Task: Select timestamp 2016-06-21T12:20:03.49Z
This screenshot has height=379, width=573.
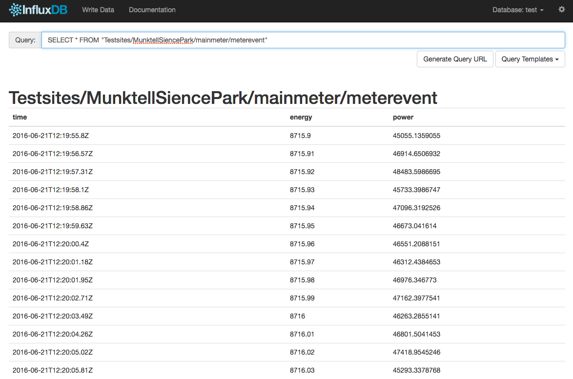Action: click(x=53, y=316)
